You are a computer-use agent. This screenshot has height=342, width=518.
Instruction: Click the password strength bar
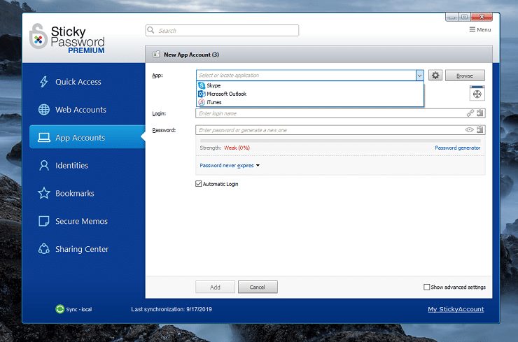click(339, 141)
